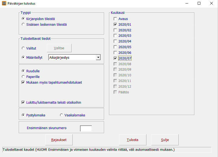
Task: Click the Ensimmäinen sivunumero input field
Action: (86, 128)
